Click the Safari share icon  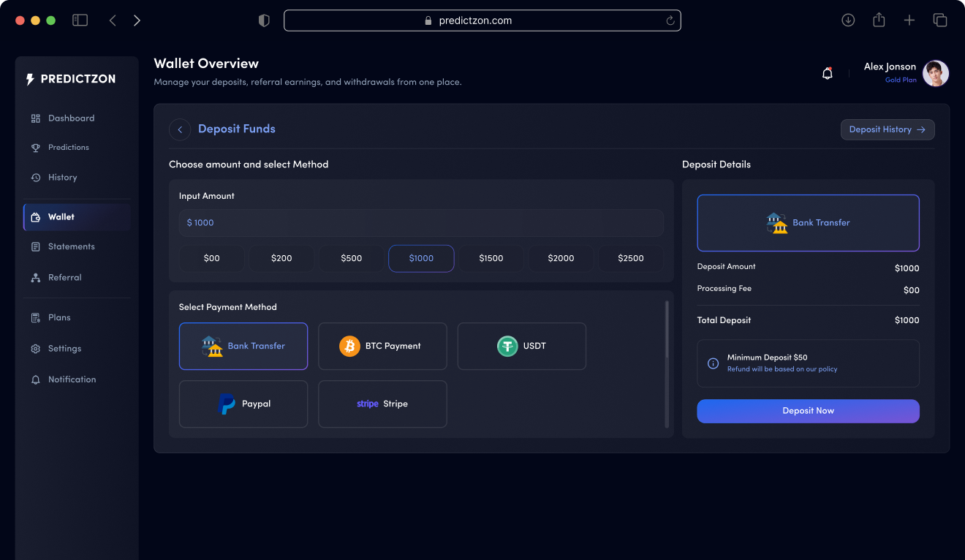pyautogui.click(x=879, y=20)
